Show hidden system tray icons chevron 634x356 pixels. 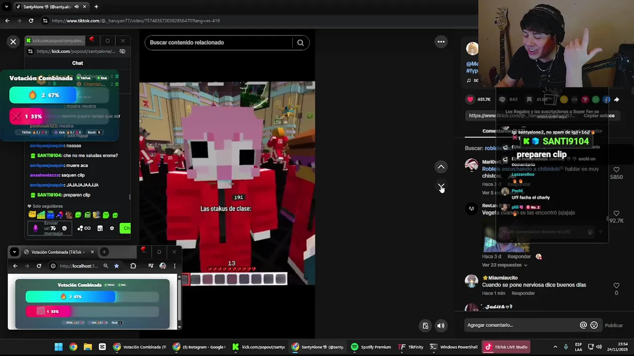pyautogui.click(x=555, y=347)
